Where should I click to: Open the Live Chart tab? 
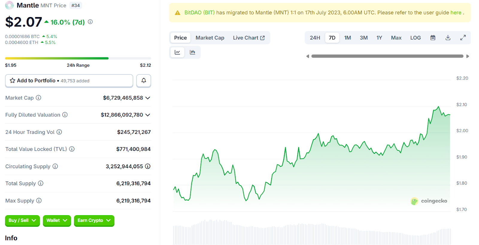[x=248, y=38]
